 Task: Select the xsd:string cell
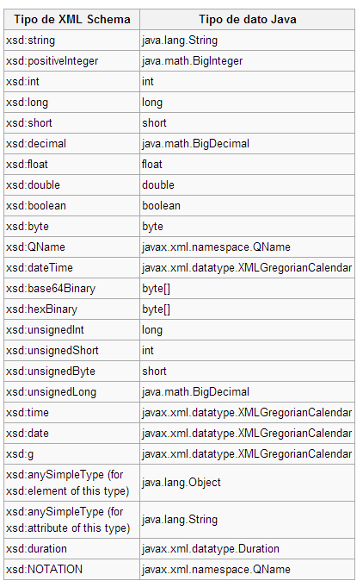pos(72,40)
